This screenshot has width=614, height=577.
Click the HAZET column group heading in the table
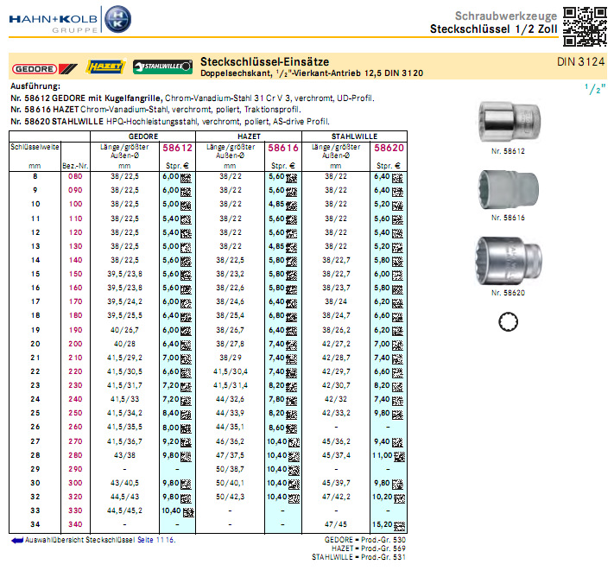pos(249,136)
